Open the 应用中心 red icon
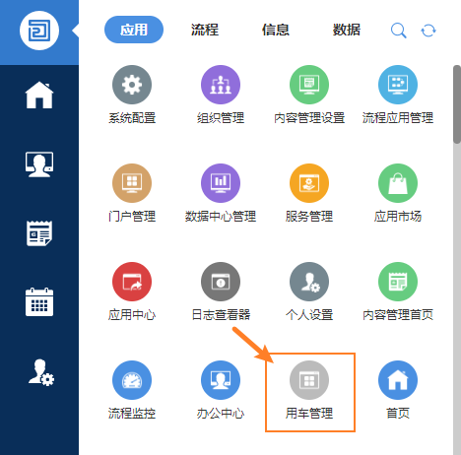 [x=132, y=282]
